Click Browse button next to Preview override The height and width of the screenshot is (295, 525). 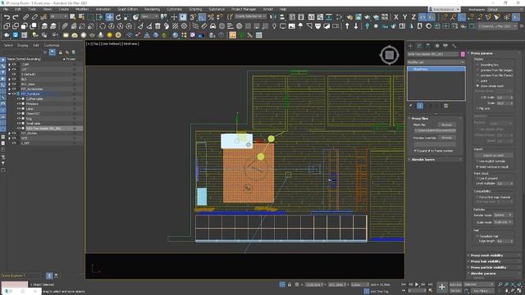coord(446,138)
